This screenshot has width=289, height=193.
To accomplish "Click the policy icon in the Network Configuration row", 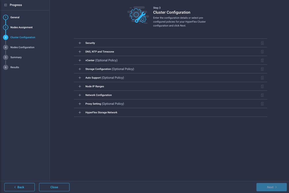I will tap(262, 95).
